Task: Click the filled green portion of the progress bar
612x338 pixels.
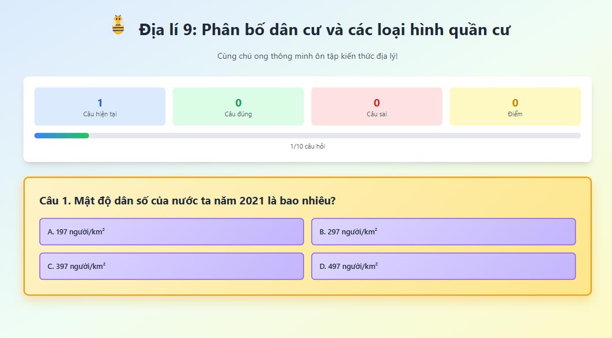Action: coord(61,135)
